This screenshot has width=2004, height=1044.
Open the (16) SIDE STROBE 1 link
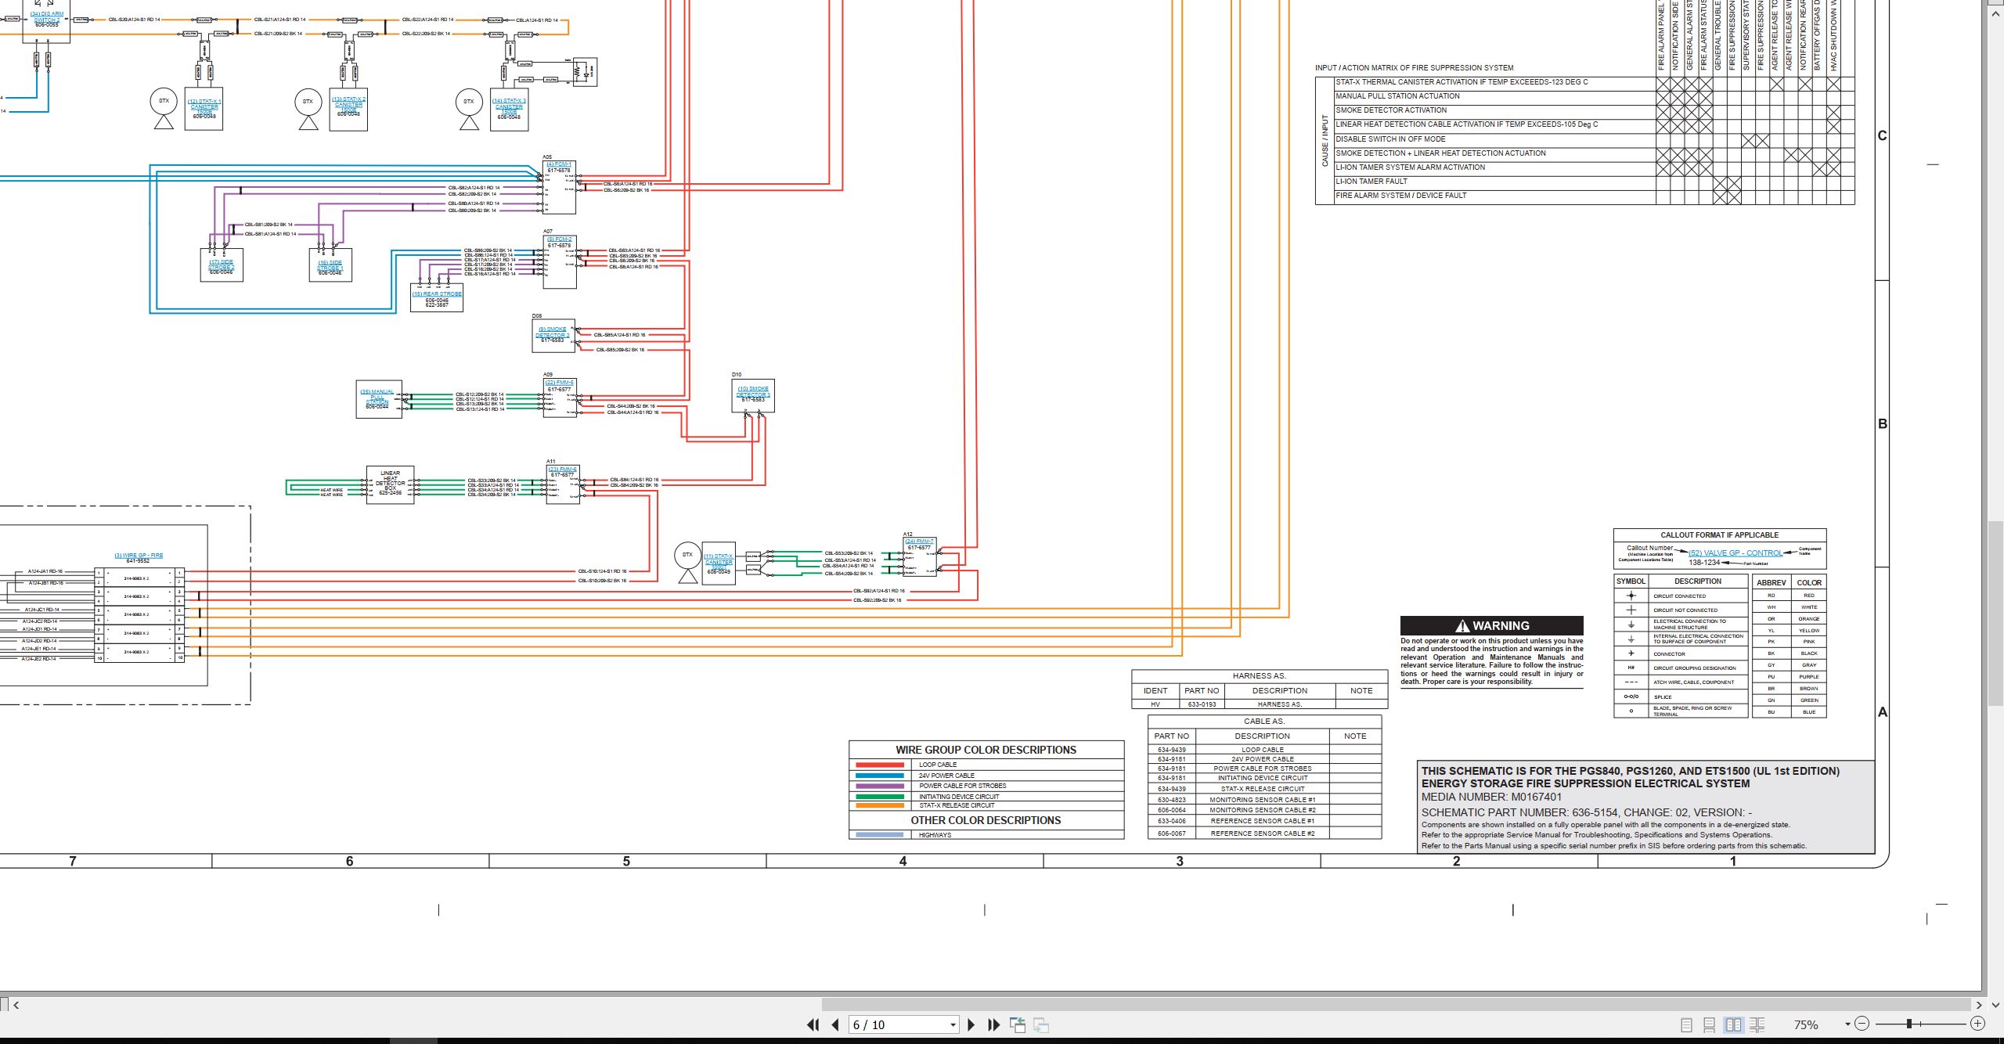[x=330, y=265]
